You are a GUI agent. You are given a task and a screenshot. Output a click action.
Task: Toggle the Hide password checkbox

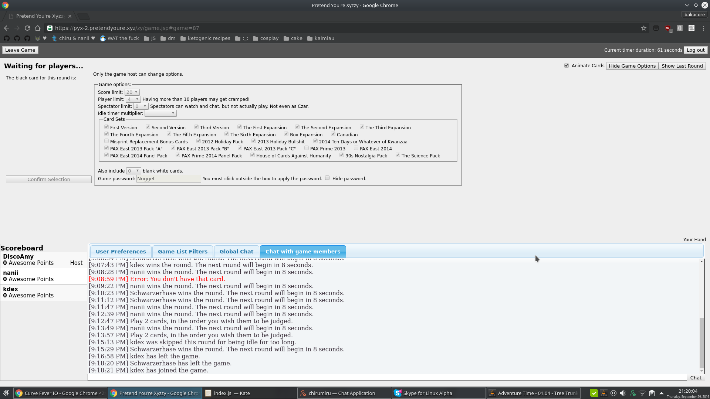click(x=327, y=178)
